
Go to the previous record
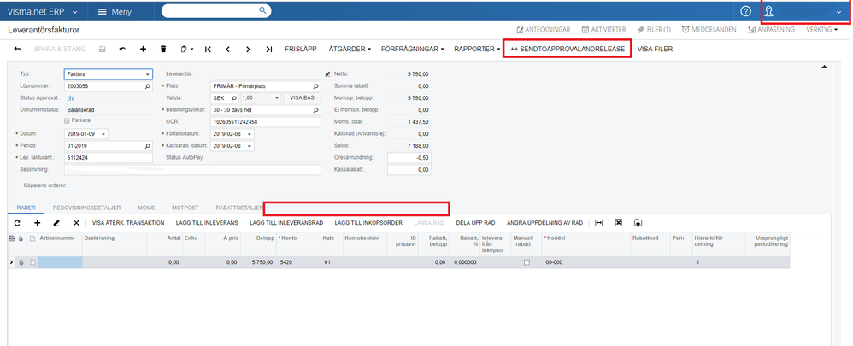[x=228, y=49]
